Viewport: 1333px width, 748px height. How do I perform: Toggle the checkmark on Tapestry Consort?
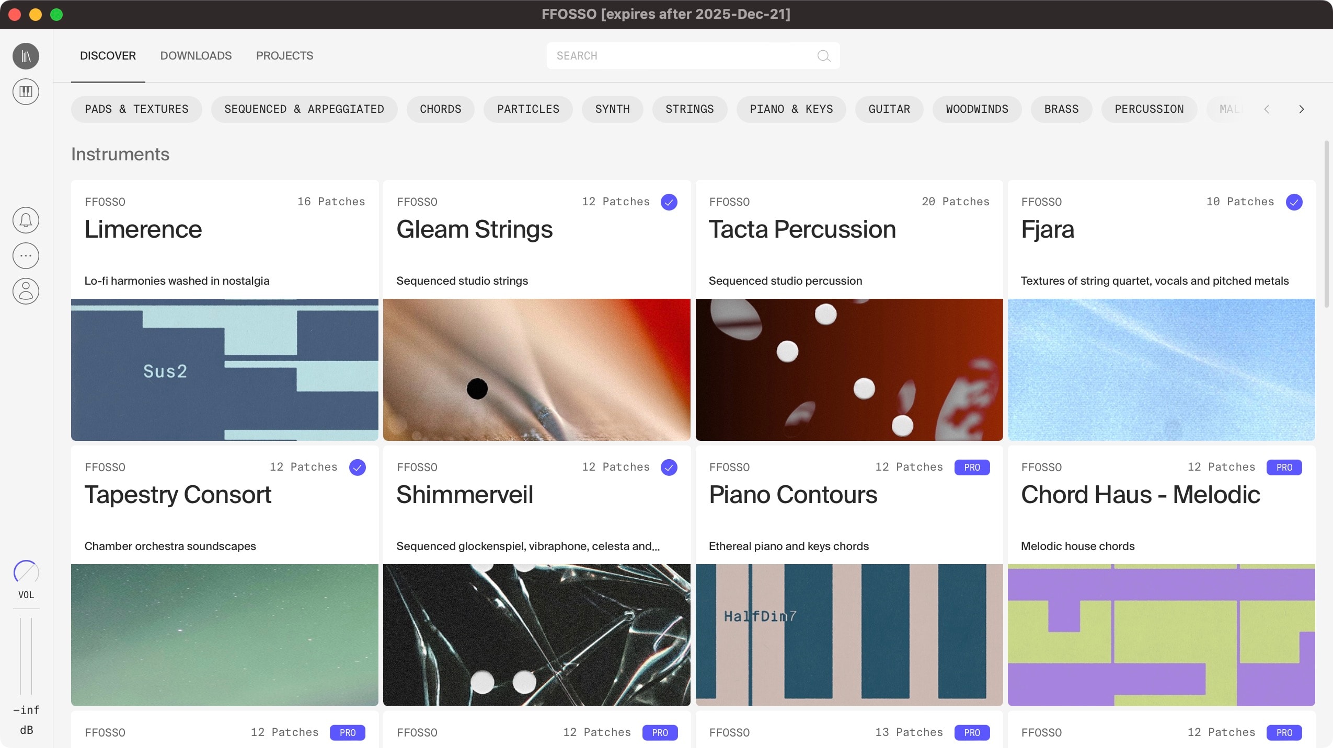click(357, 467)
